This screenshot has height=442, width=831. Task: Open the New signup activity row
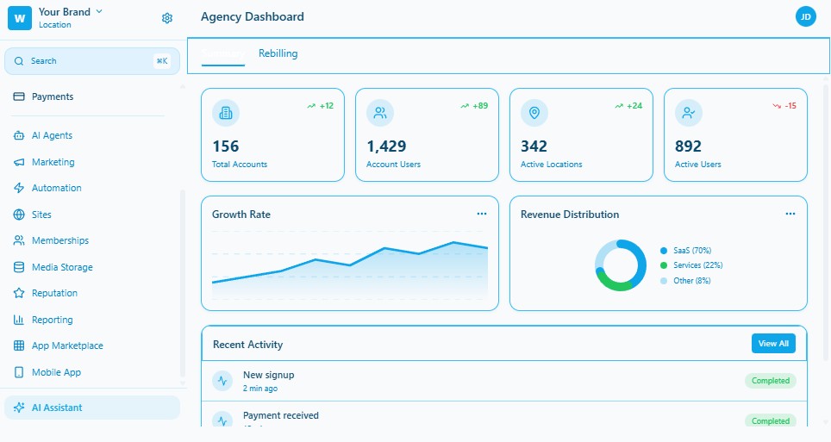coord(504,381)
